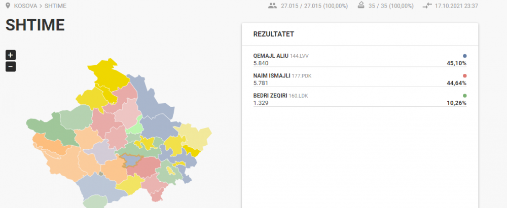
Task: Click the last update arrows icon
Action: [x=427, y=6]
